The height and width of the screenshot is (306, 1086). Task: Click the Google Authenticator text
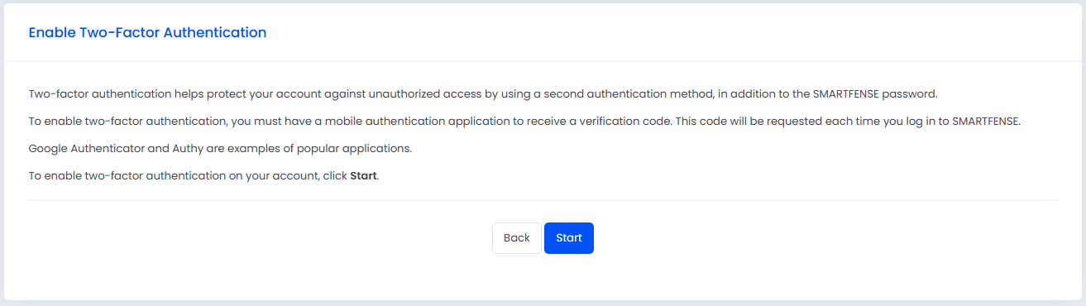[x=83, y=149]
